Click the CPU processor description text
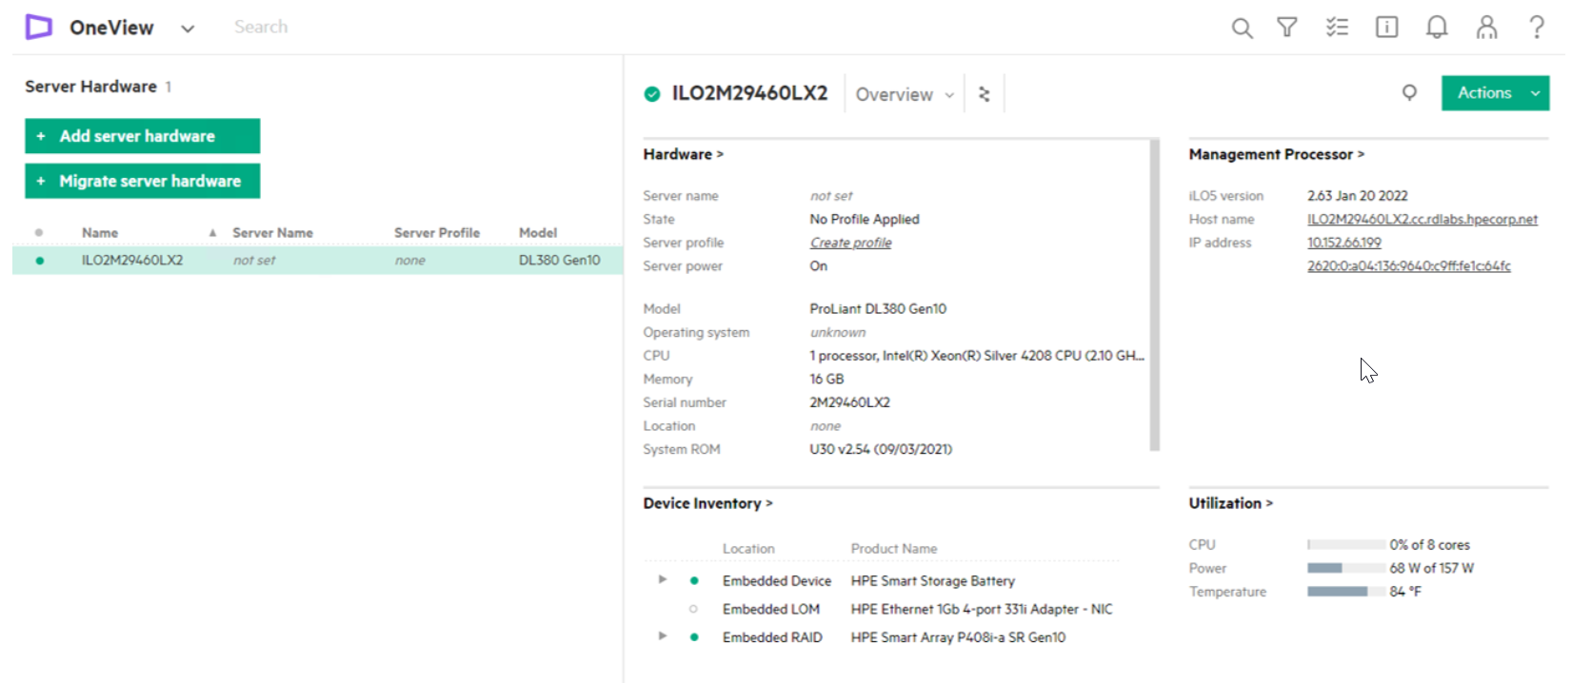 click(x=977, y=355)
